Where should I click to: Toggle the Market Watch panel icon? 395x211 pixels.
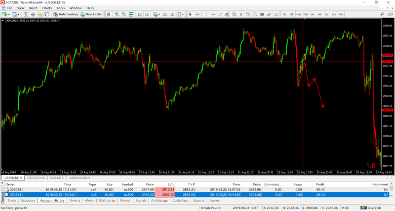[x=26, y=14]
